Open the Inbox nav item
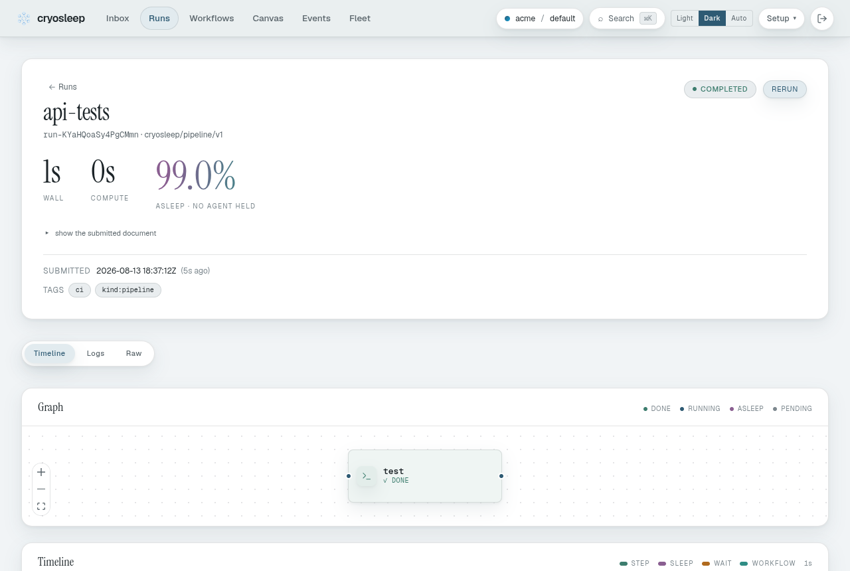Image resolution: width=850 pixels, height=571 pixels. click(x=118, y=19)
